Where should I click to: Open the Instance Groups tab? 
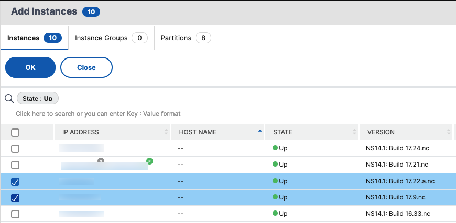[111, 38]
